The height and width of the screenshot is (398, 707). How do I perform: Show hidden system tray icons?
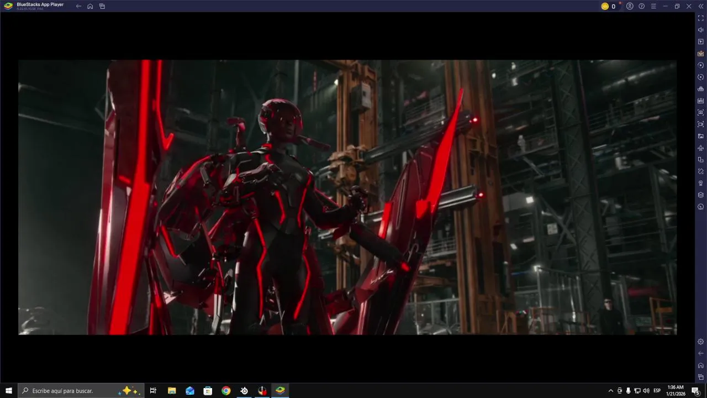(611, 391)
